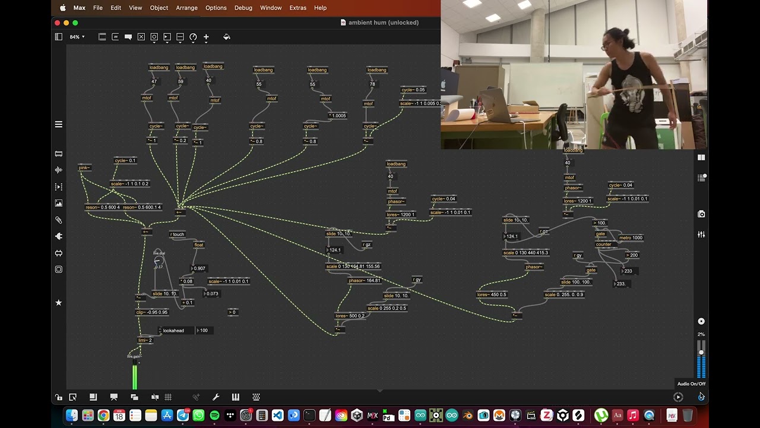
Task: Select the metro 1000 object
Action: (631, 238)
